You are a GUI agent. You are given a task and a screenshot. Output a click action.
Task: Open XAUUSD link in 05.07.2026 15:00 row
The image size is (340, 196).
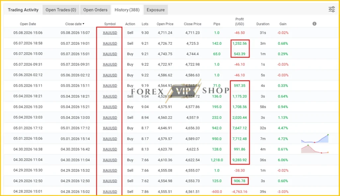tap(110, 54)
